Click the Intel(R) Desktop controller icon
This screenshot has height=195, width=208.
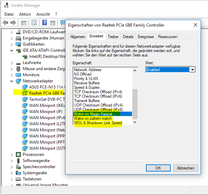click(25, 57)
